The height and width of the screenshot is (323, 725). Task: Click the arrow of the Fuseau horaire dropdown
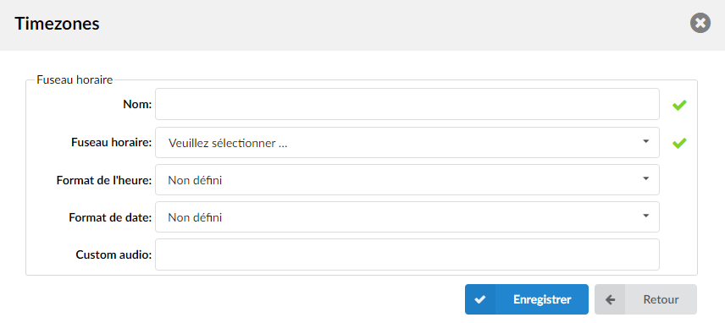(x=646, y=141)
